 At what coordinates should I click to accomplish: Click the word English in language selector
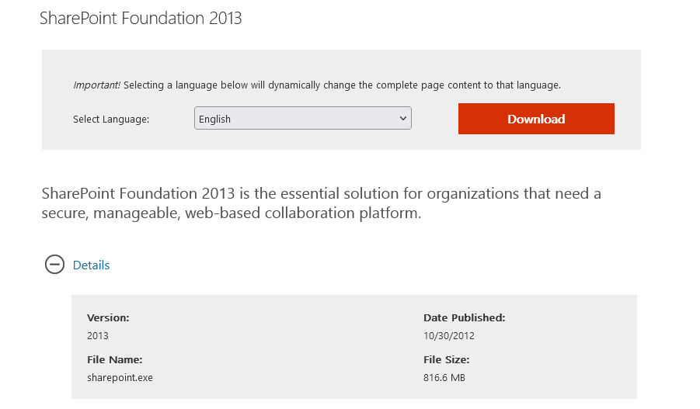pyautogui.click(x=215, y=120)
